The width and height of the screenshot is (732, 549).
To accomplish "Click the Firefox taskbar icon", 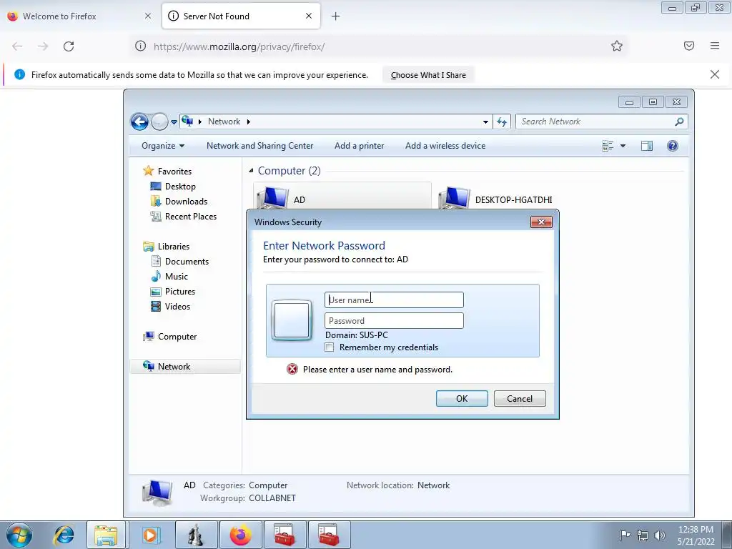I will click(x=240, y=535).
